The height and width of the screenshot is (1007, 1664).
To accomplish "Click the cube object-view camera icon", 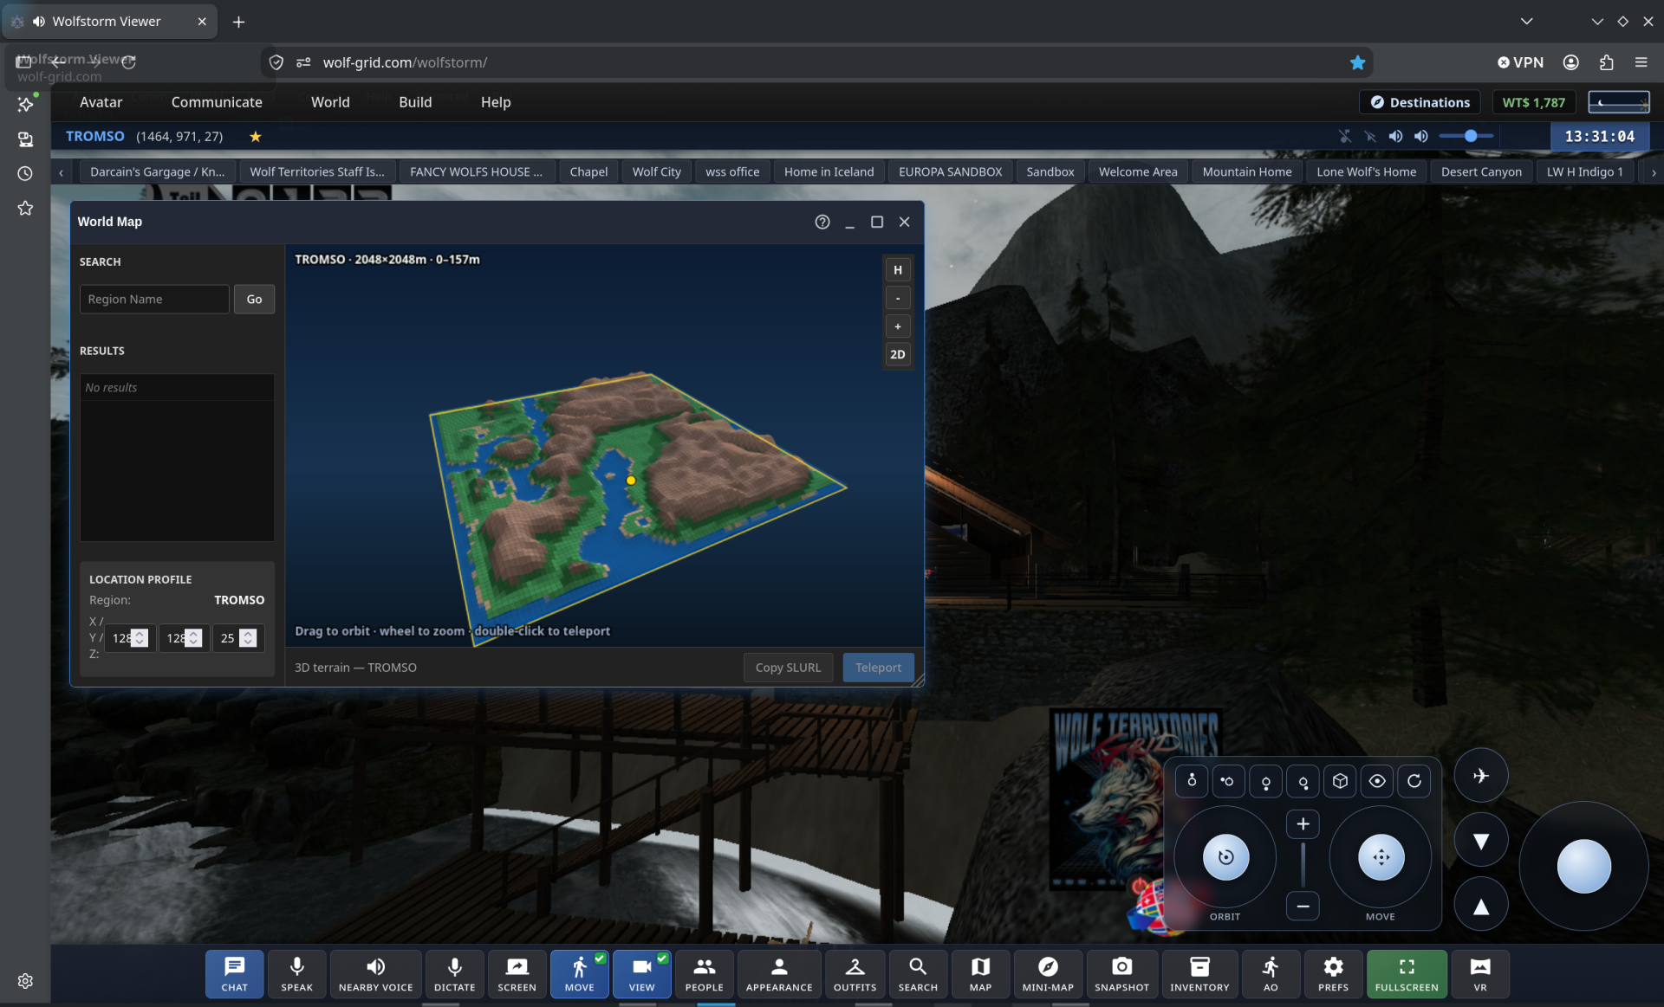I will coord(1340,781).
